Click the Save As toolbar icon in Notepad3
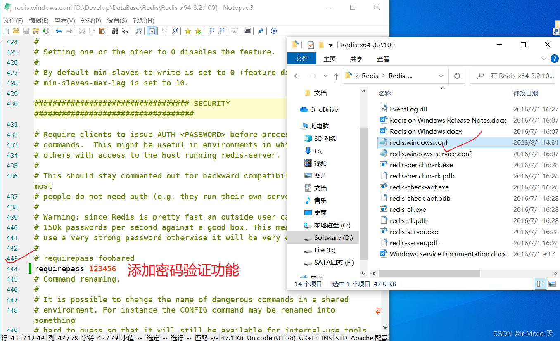The image size is (560, 341). click(36, 31)
